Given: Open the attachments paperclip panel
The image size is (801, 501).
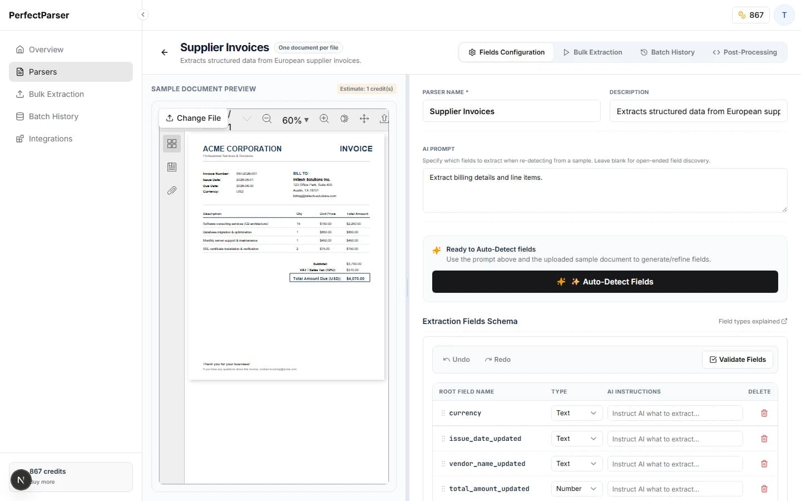Looking at the screenshot, I should coord(172,190).
